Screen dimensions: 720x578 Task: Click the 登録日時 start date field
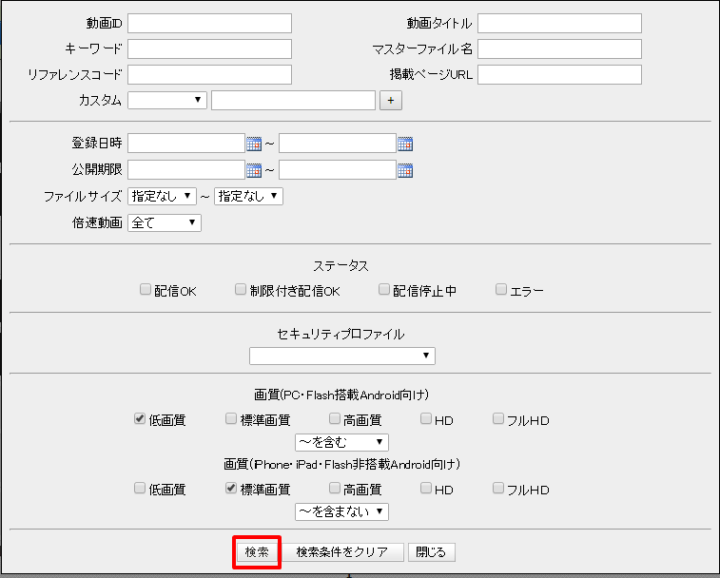[x=186, y=144]
